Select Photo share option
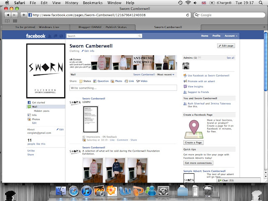This screenshot has width=268, height=201. point(116,81)
